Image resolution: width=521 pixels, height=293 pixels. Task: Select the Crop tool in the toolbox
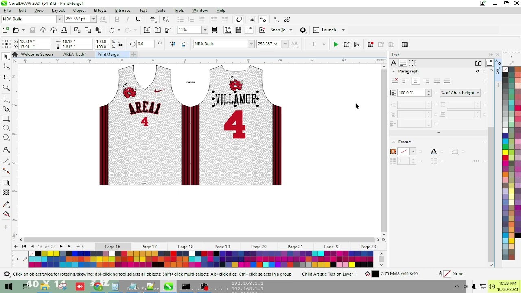tap(6, 78)
